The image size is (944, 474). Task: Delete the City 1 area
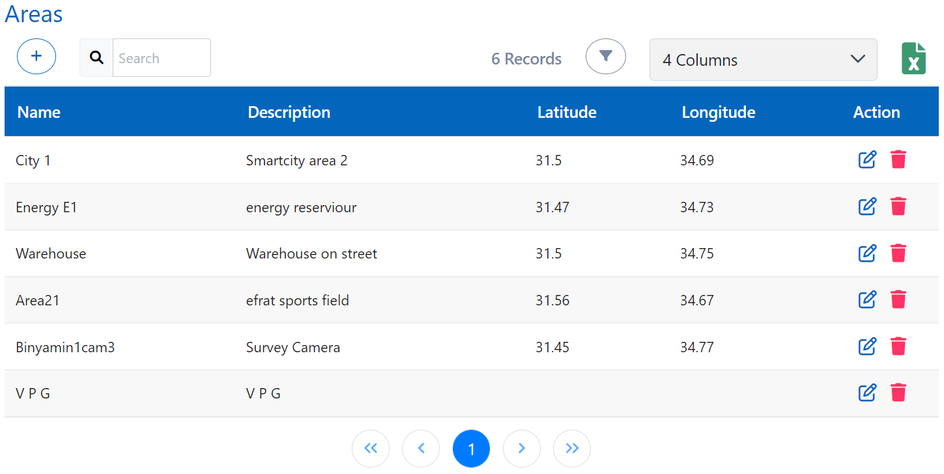pos(898,160)
